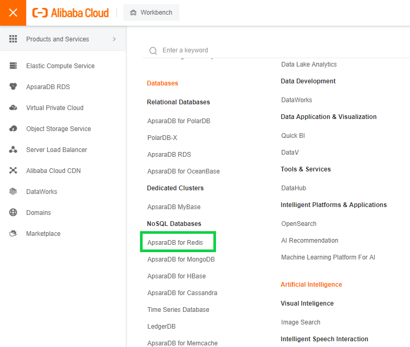
Task: Click the search magnifier icon
Action: tap(153, 50)
